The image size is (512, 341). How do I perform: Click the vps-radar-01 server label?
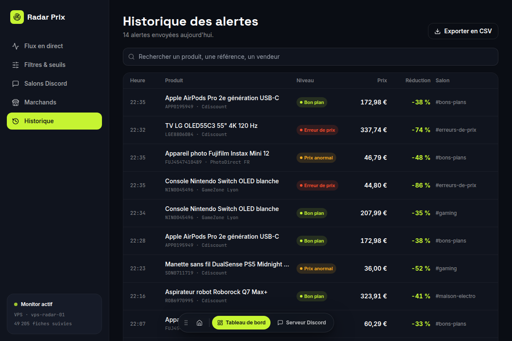(x=48, y=315)
